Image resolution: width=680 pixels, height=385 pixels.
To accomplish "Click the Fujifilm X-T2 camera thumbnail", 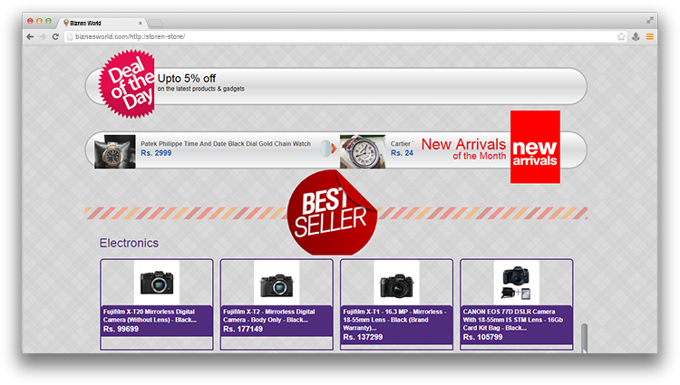I will point(277,283).
